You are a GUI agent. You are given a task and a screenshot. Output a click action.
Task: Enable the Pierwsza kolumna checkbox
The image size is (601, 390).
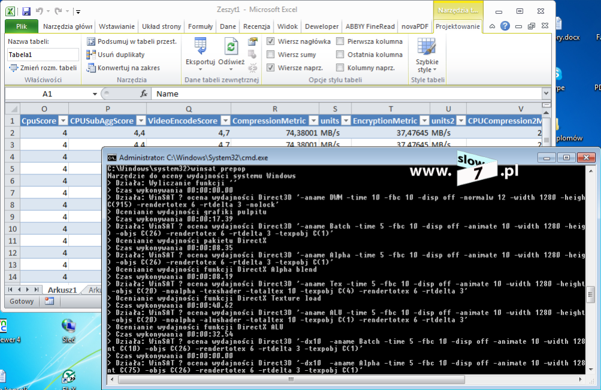(x=340, y=41)
